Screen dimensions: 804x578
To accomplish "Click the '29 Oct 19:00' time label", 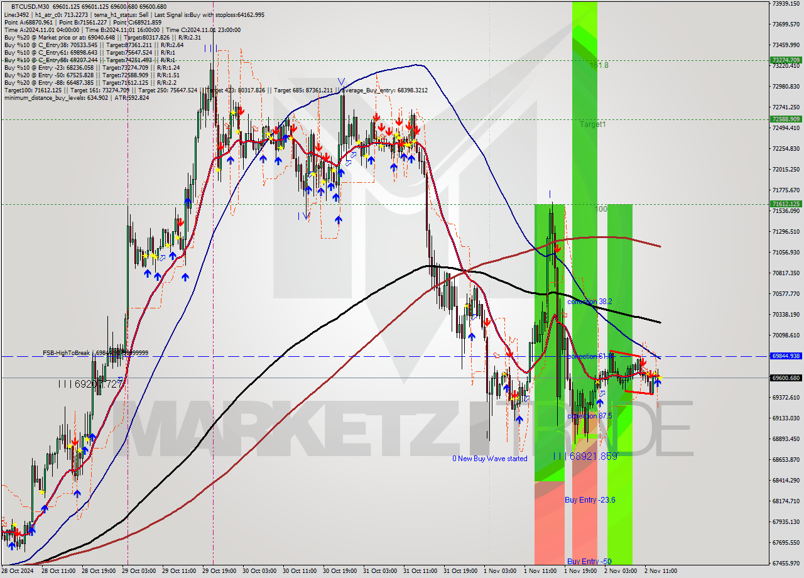I will 220,571.
